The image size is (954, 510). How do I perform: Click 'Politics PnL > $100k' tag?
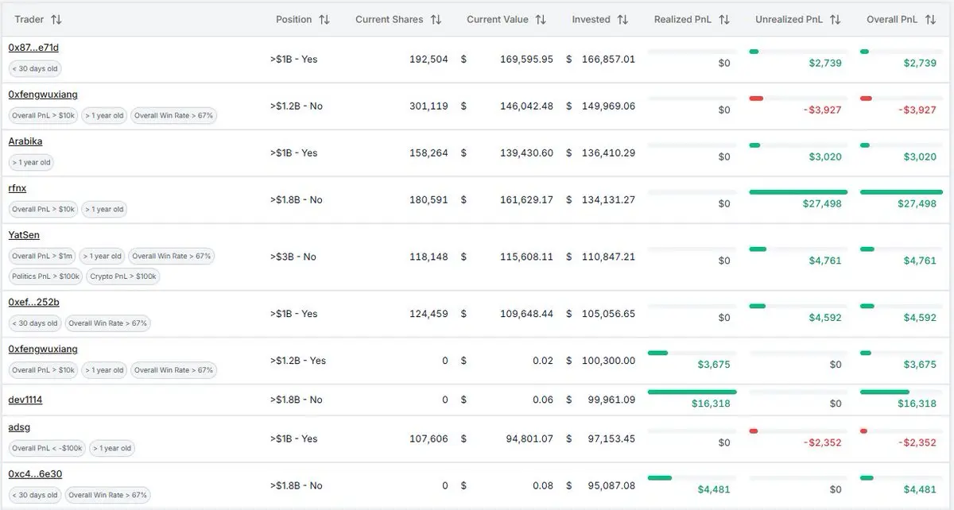[45, 276]
